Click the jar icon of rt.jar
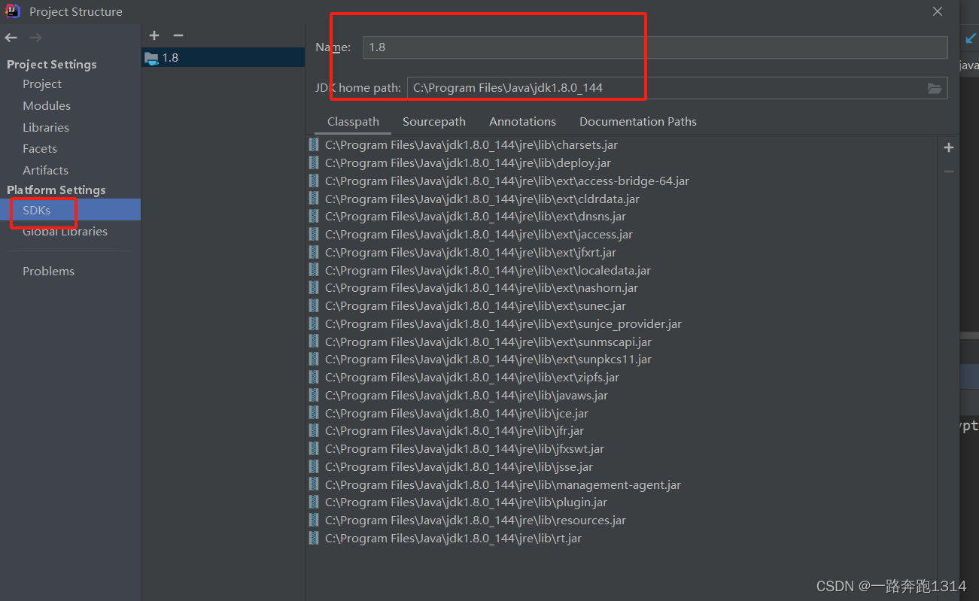979x601 pixels. [x=314, y=538]
